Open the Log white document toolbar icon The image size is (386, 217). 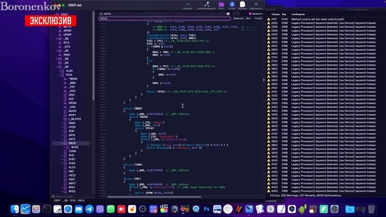(242, 4)
